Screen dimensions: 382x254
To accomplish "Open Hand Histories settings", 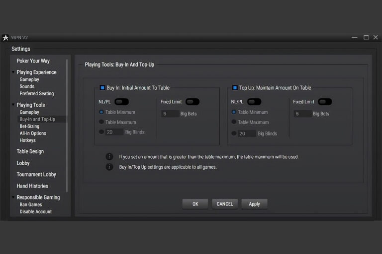I will (x=32, y=186).
